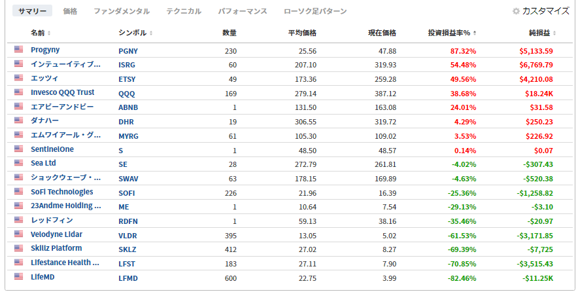Switch to the パフォーマンス tab

[243, 11]
